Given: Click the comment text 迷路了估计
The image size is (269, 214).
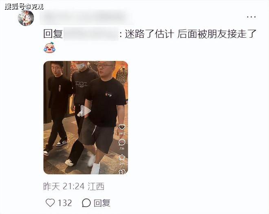Looking at the screenshot, I should coord(149,34).
